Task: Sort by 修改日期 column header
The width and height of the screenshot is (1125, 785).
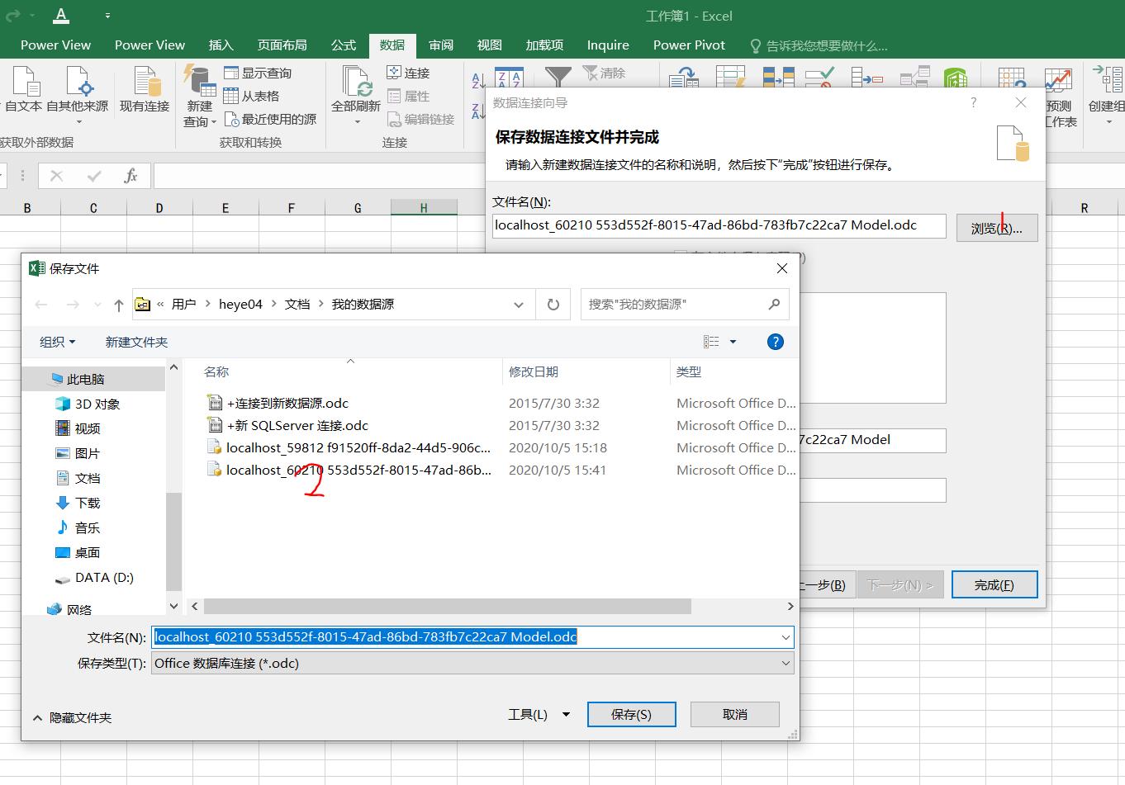Action: 534,371
